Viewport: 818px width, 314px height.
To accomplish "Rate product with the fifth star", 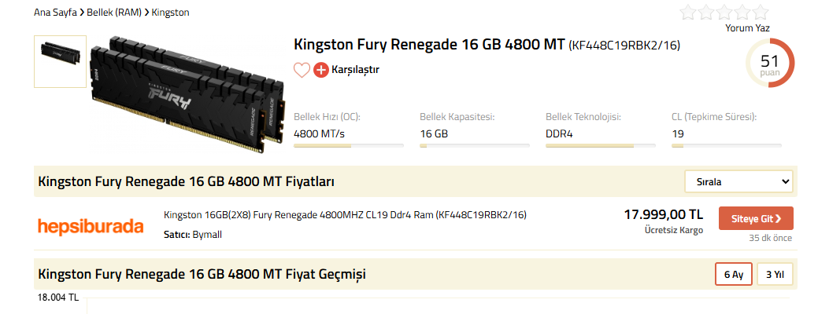I will (x=760, y=13).
